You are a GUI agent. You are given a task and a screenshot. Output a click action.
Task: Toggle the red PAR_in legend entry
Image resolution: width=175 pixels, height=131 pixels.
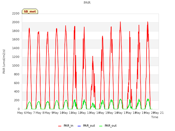click(66, 126)
